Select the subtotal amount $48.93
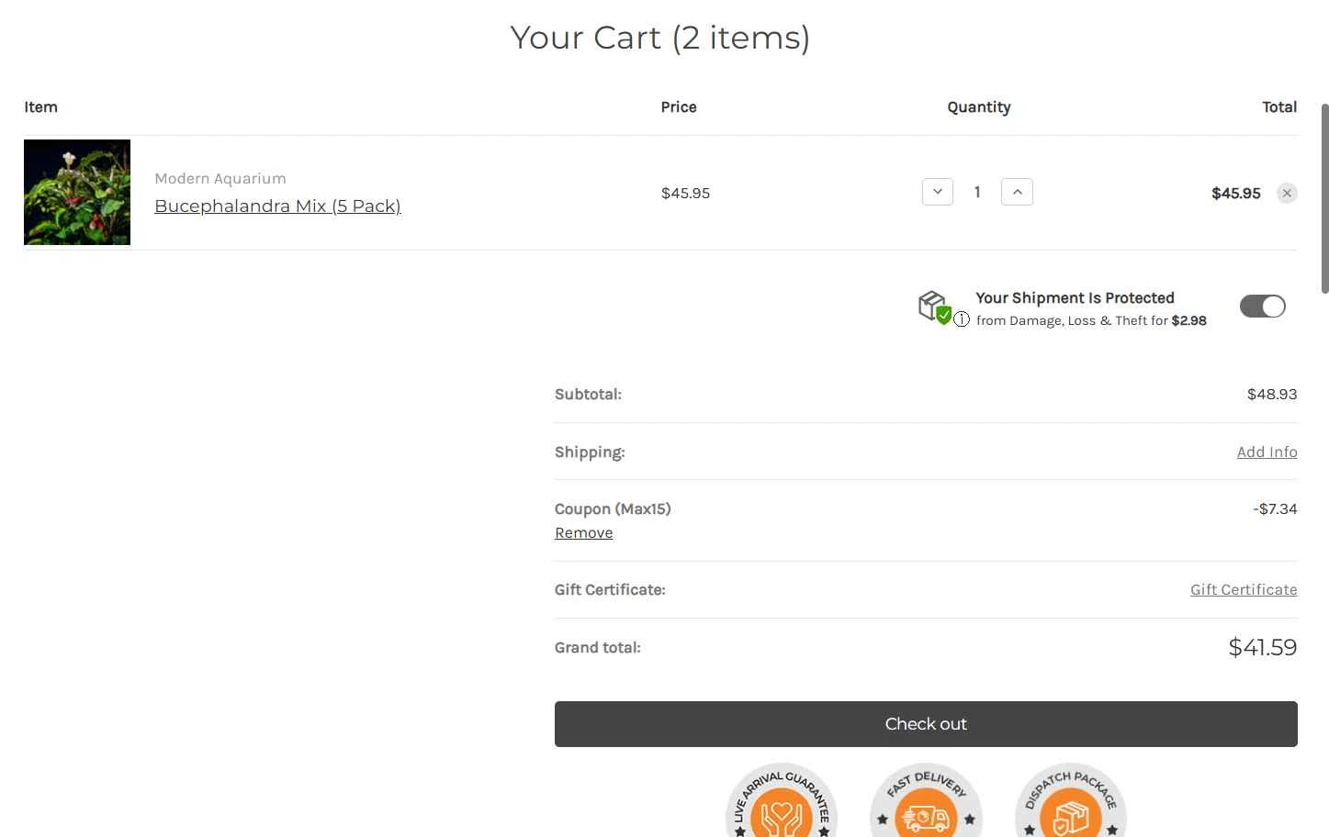Screen dimensions: 1329x837 click(x=1272, y=394)
